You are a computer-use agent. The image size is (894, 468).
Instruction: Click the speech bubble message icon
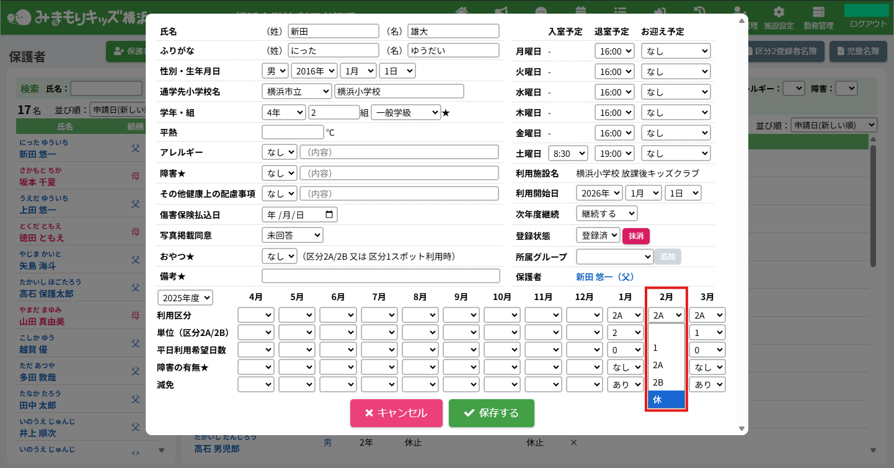click(541, 12)
